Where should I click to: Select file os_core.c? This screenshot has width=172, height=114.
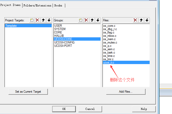(126, 26)
